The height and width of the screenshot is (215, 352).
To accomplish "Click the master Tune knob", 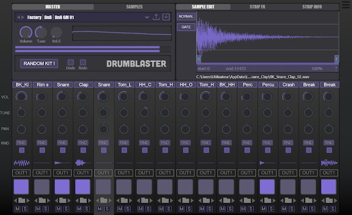I will 41,32.
